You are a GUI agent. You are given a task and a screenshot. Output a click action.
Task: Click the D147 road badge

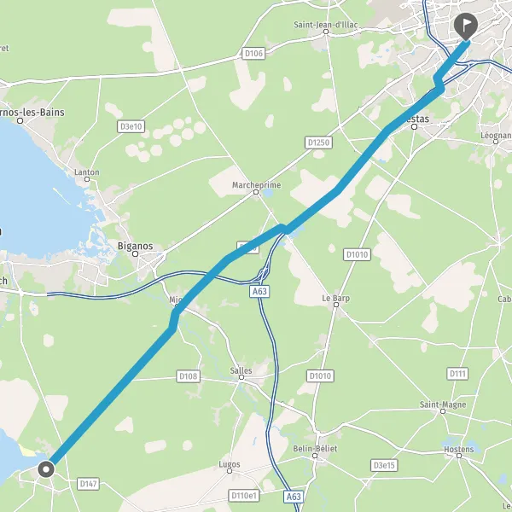[88, 484]
